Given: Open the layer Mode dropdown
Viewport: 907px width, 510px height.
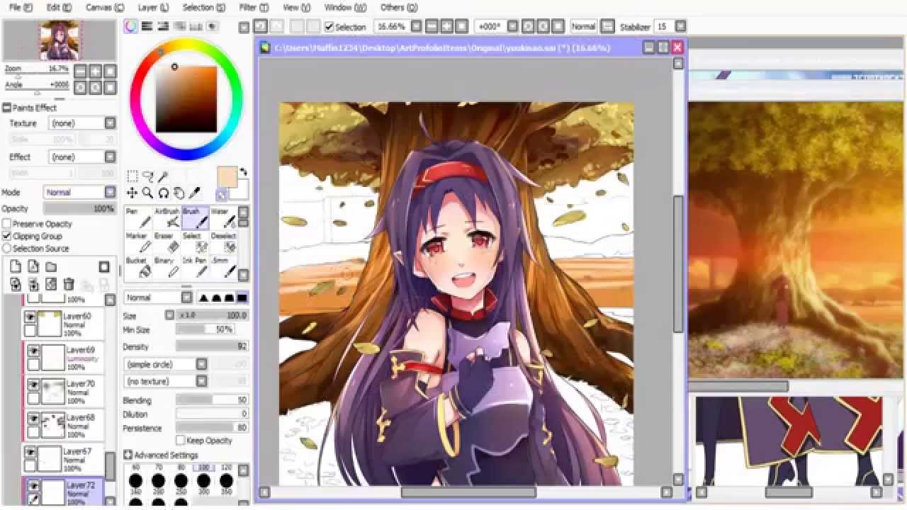Looking at the screenshot, I should point(79,192).
